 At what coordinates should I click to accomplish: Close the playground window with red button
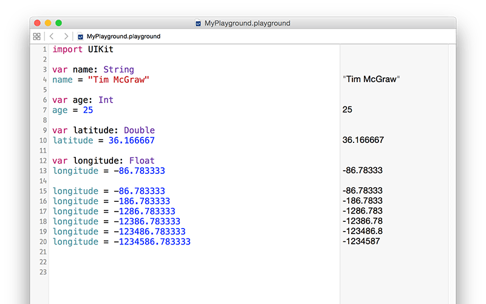click(x=38, y=23)
